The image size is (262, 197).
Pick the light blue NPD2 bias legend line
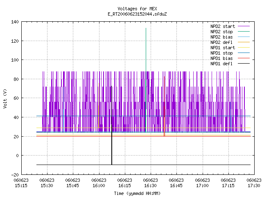pyautogui.click(x=244, y=37)
